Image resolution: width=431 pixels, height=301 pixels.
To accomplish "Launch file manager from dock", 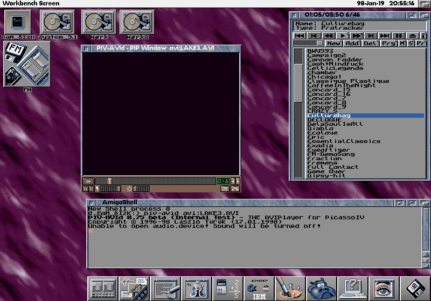I will [103, 289].
